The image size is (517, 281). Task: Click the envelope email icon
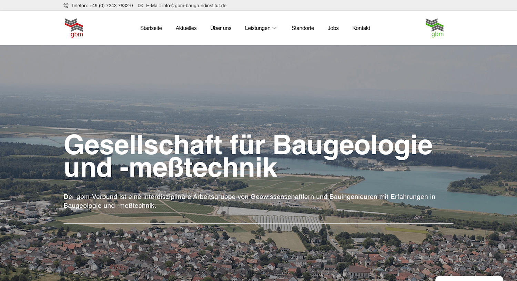[141, 6]
